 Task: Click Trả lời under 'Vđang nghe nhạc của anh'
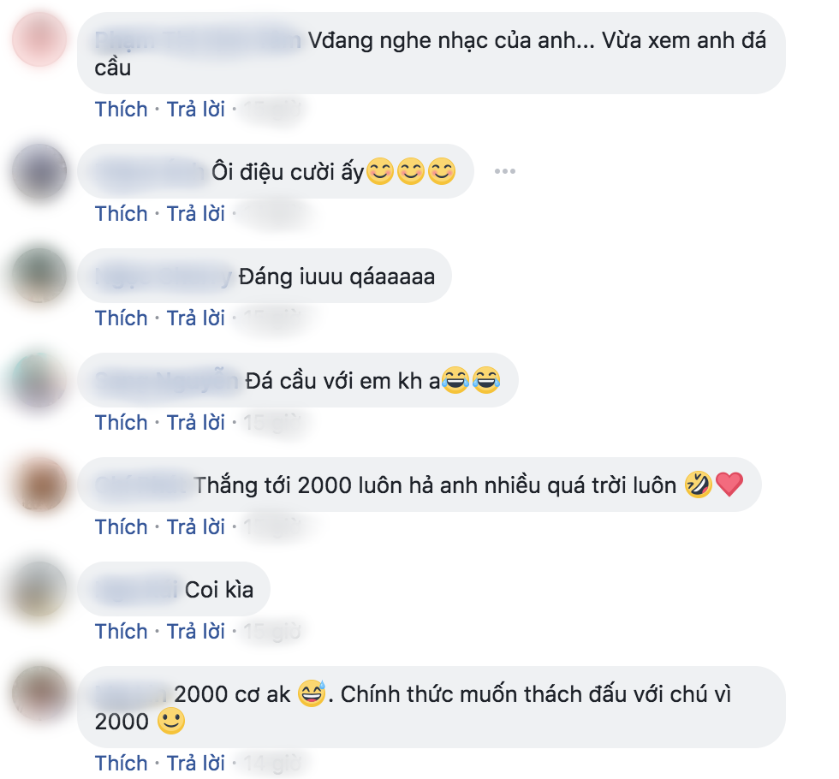pos(196,110)
